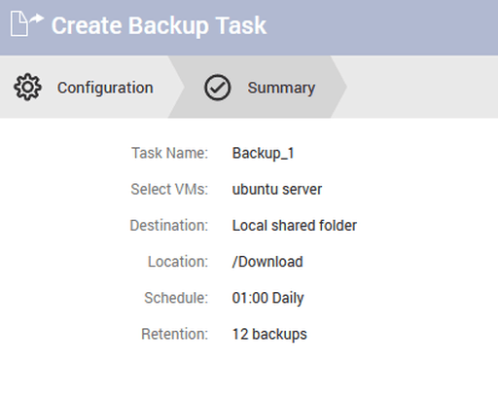Click the Local shared folder value
This screenshot has height=402, width=498.
295,225
